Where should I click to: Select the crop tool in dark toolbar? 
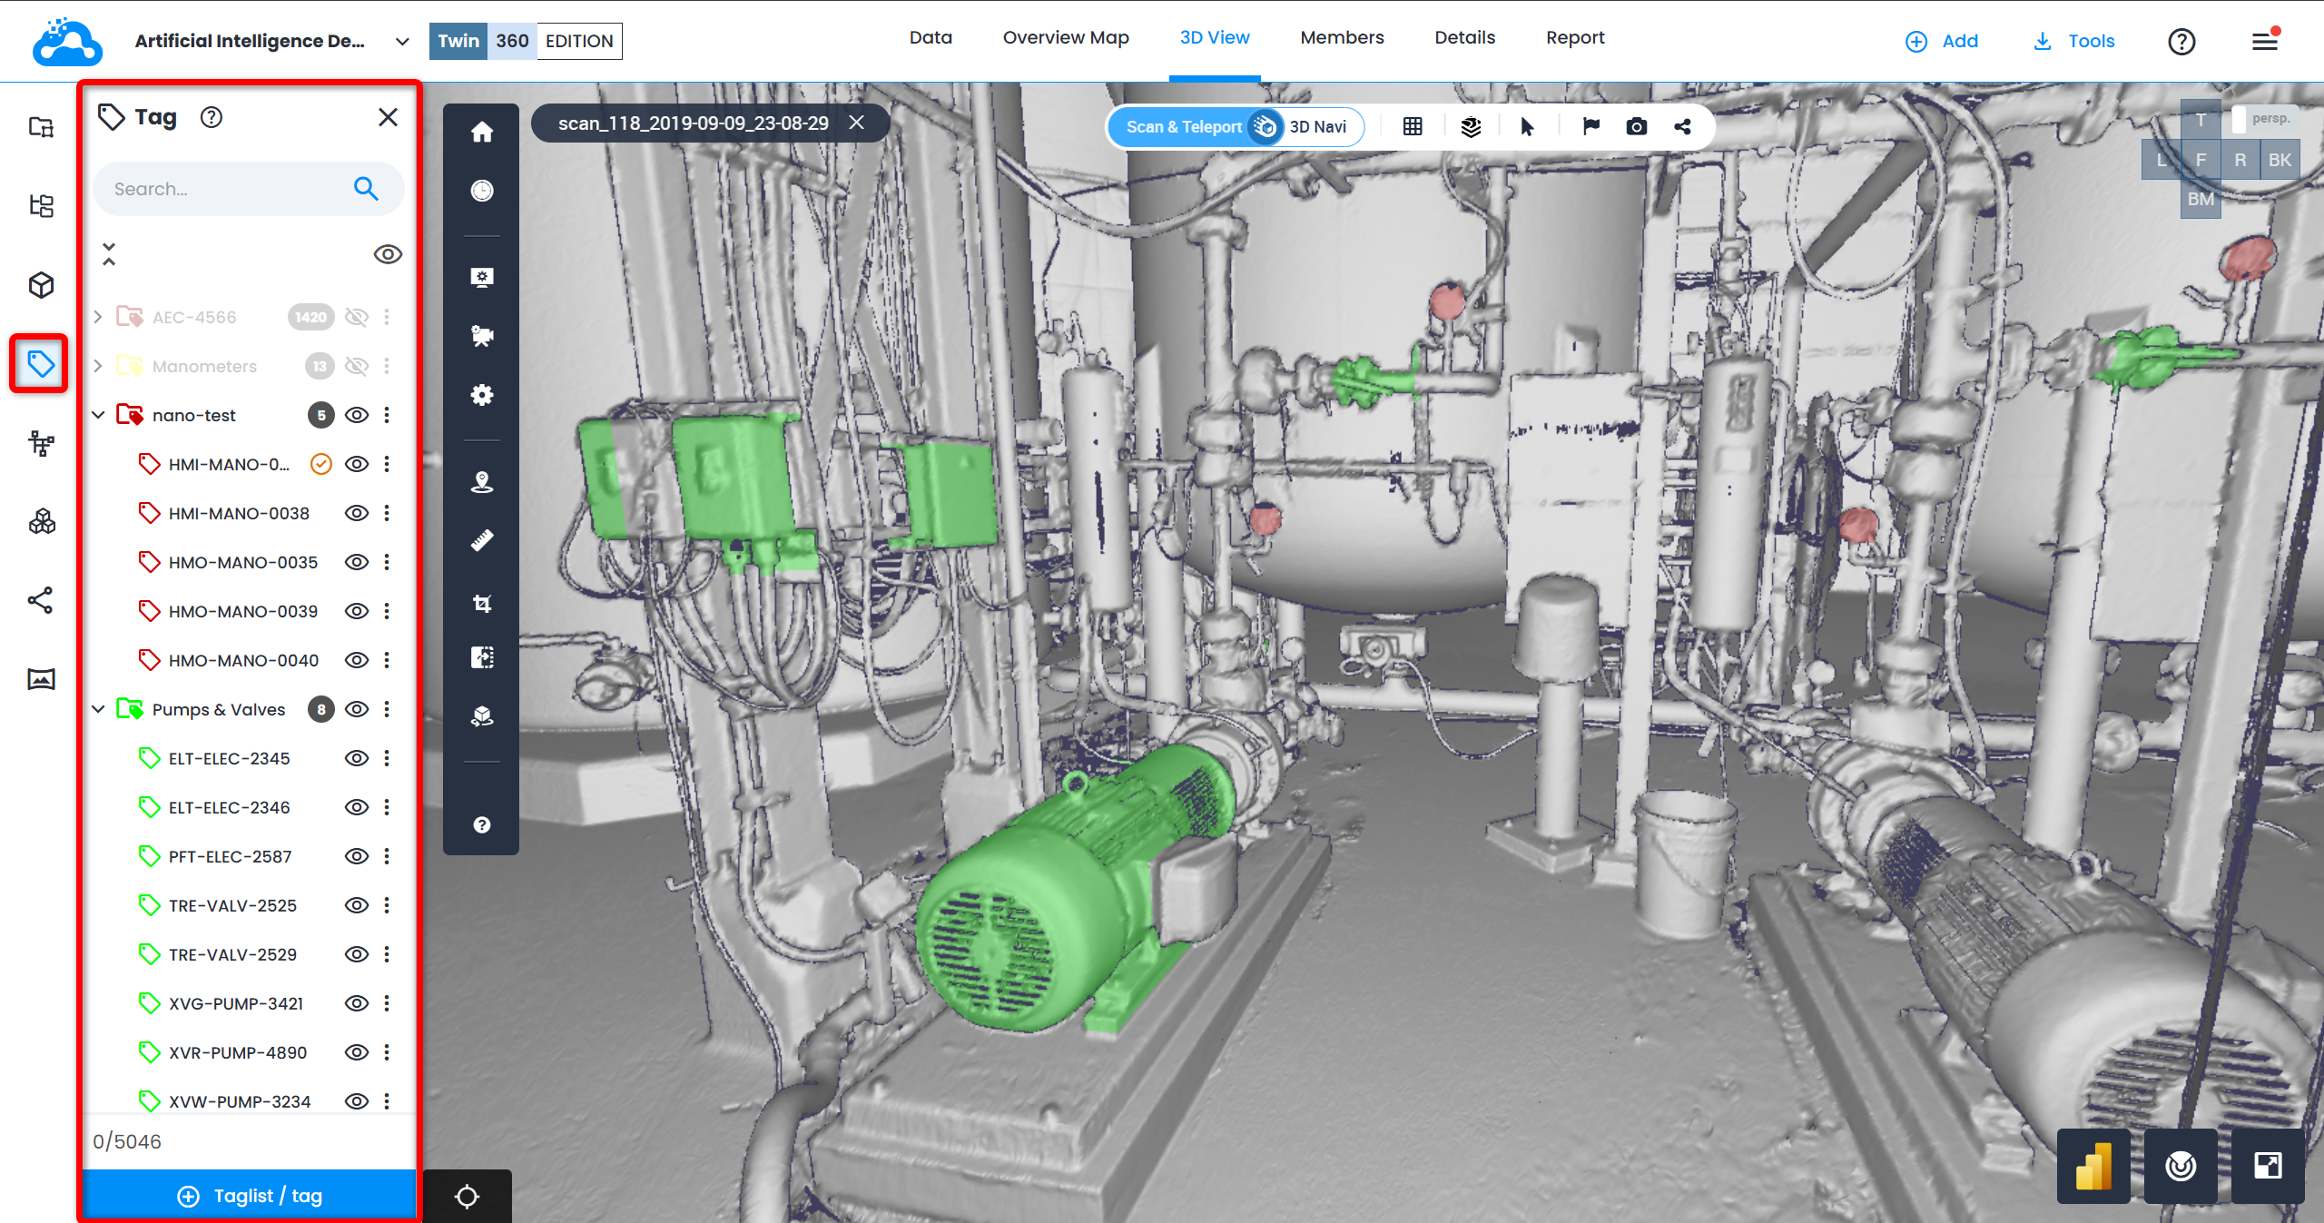pos(482,604)
